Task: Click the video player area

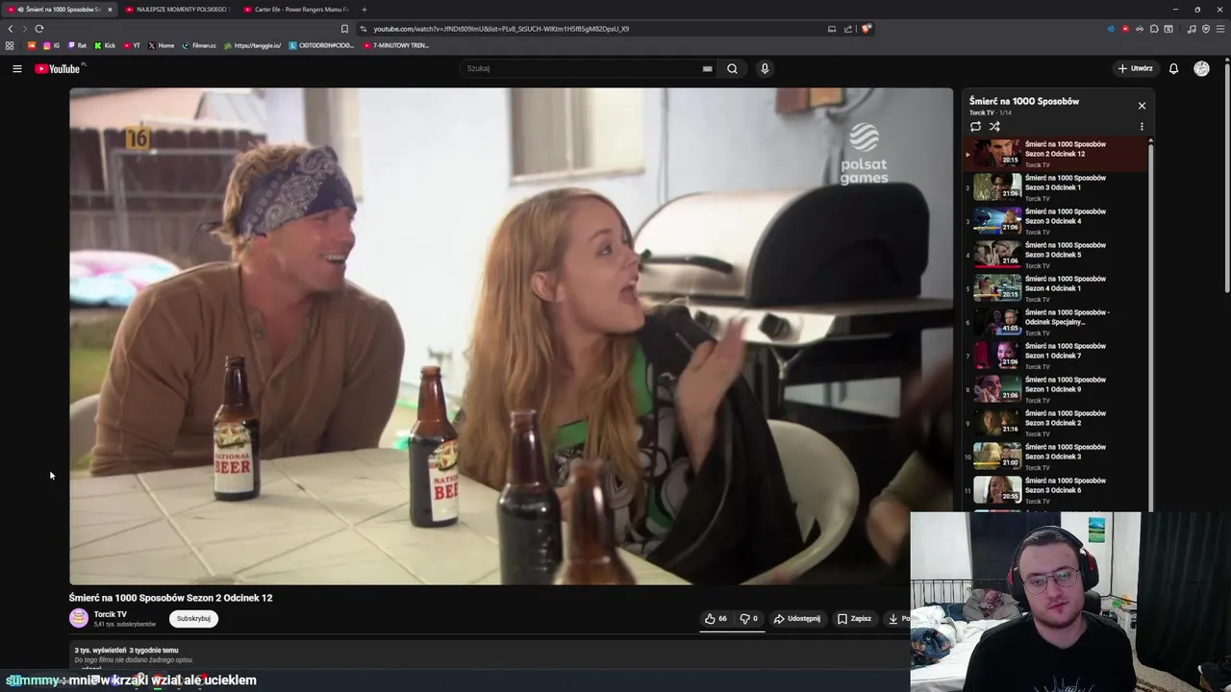Action: [511, 336]
